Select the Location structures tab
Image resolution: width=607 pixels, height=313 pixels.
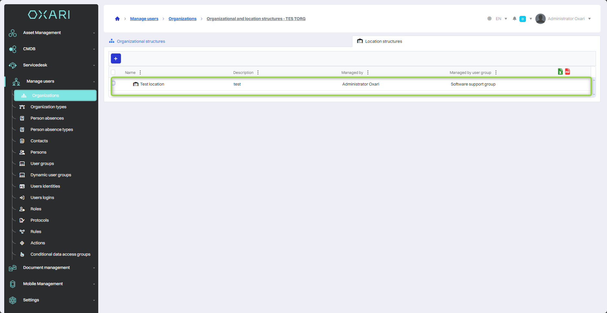pyautogui.click(x=383, y=41)
